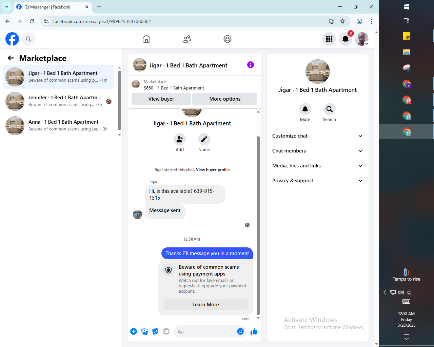This screenshot has width=434, height=347.
Task: Open the Temps to rise weather widget
Action: [407, 275]
